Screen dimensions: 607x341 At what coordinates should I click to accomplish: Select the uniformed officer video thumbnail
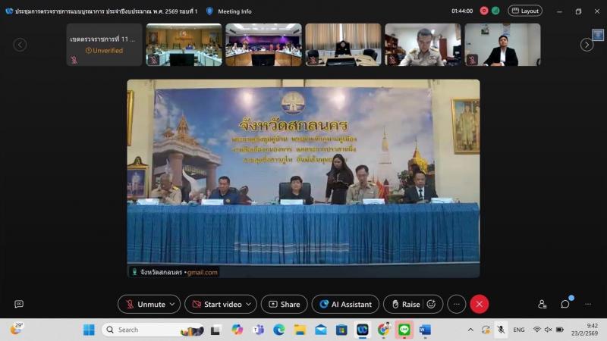(423, 45)
